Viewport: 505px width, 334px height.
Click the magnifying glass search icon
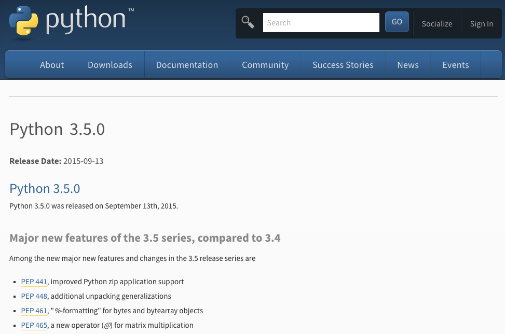point(248,22)
